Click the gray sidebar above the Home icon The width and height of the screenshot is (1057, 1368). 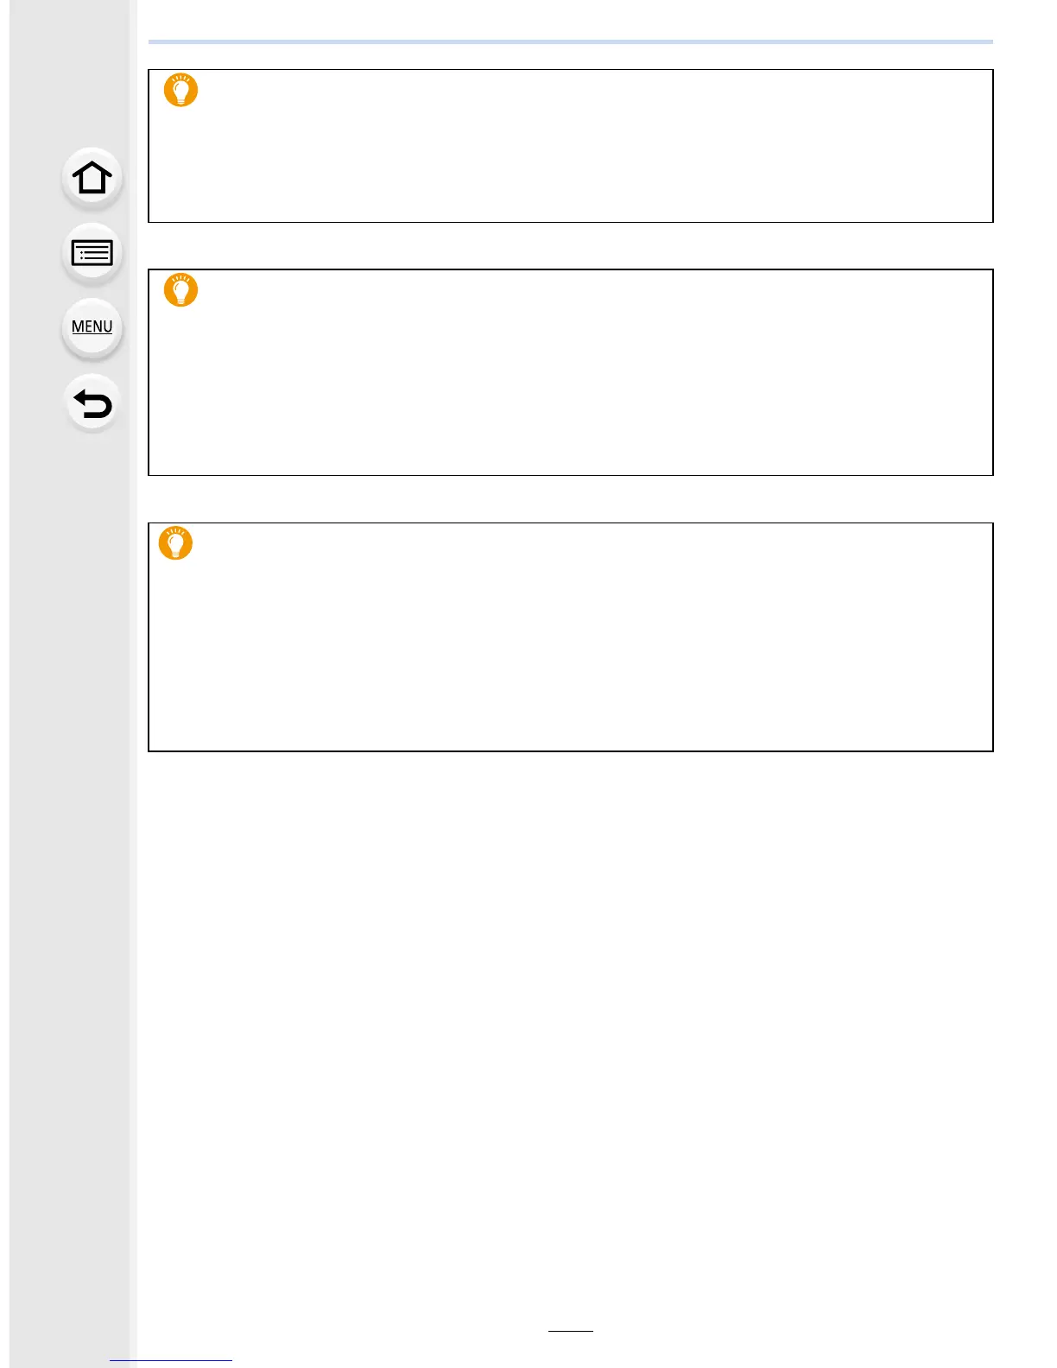69,73
